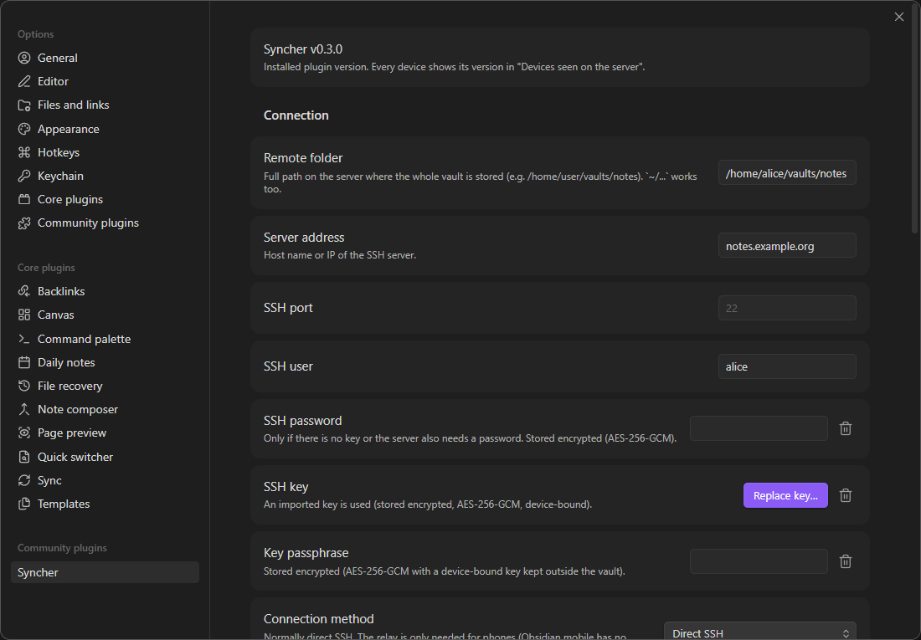This screenshot has height=640, width=921.
Task: Open the Connection method dropdown
Action: pyautogui.click(x=760, y=633)
